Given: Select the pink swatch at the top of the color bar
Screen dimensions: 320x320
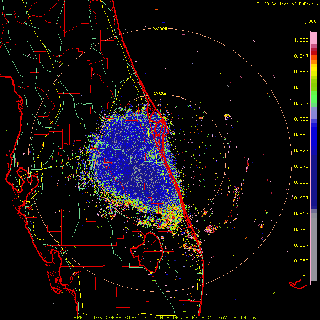Looking at the screenshot, I should 314,38.
